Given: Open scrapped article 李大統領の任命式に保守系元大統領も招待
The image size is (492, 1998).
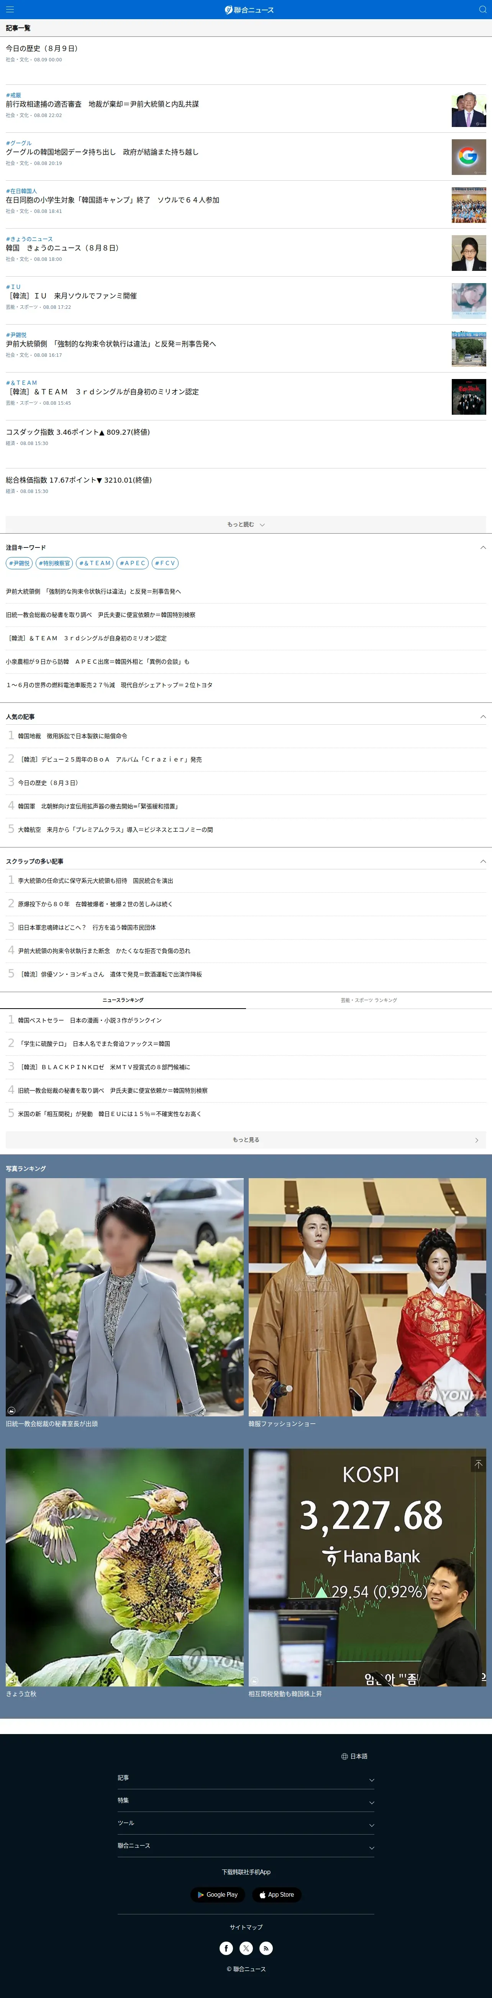Looking at the screenshot, I should pos(95,880).
